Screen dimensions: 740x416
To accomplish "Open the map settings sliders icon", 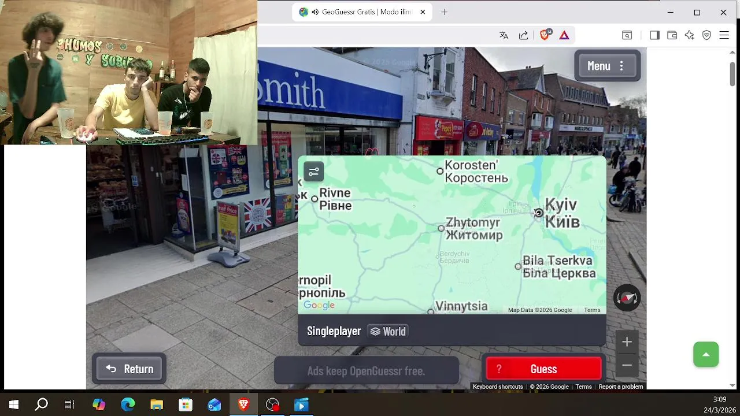I will pos(314,172).
